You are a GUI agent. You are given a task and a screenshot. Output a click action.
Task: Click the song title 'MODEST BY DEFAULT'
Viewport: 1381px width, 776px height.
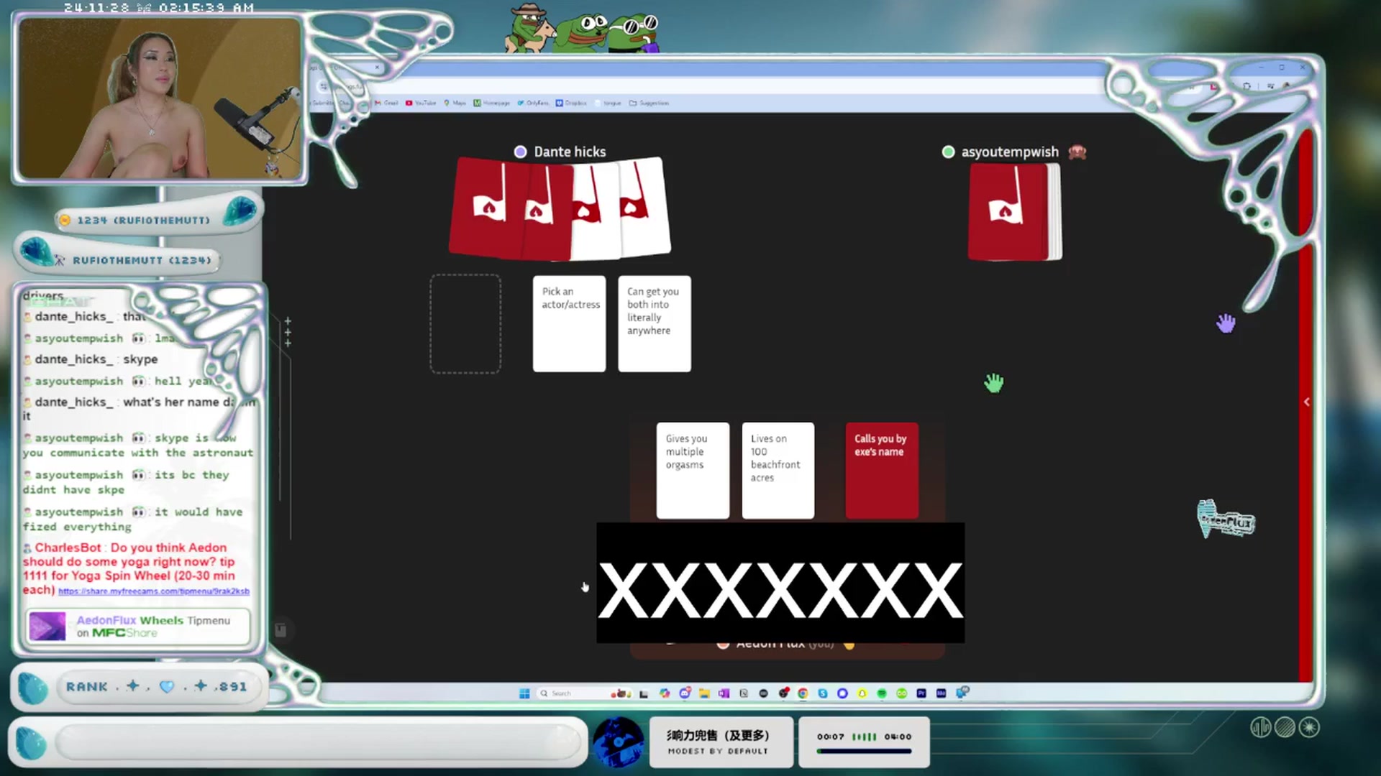[718, 751]
